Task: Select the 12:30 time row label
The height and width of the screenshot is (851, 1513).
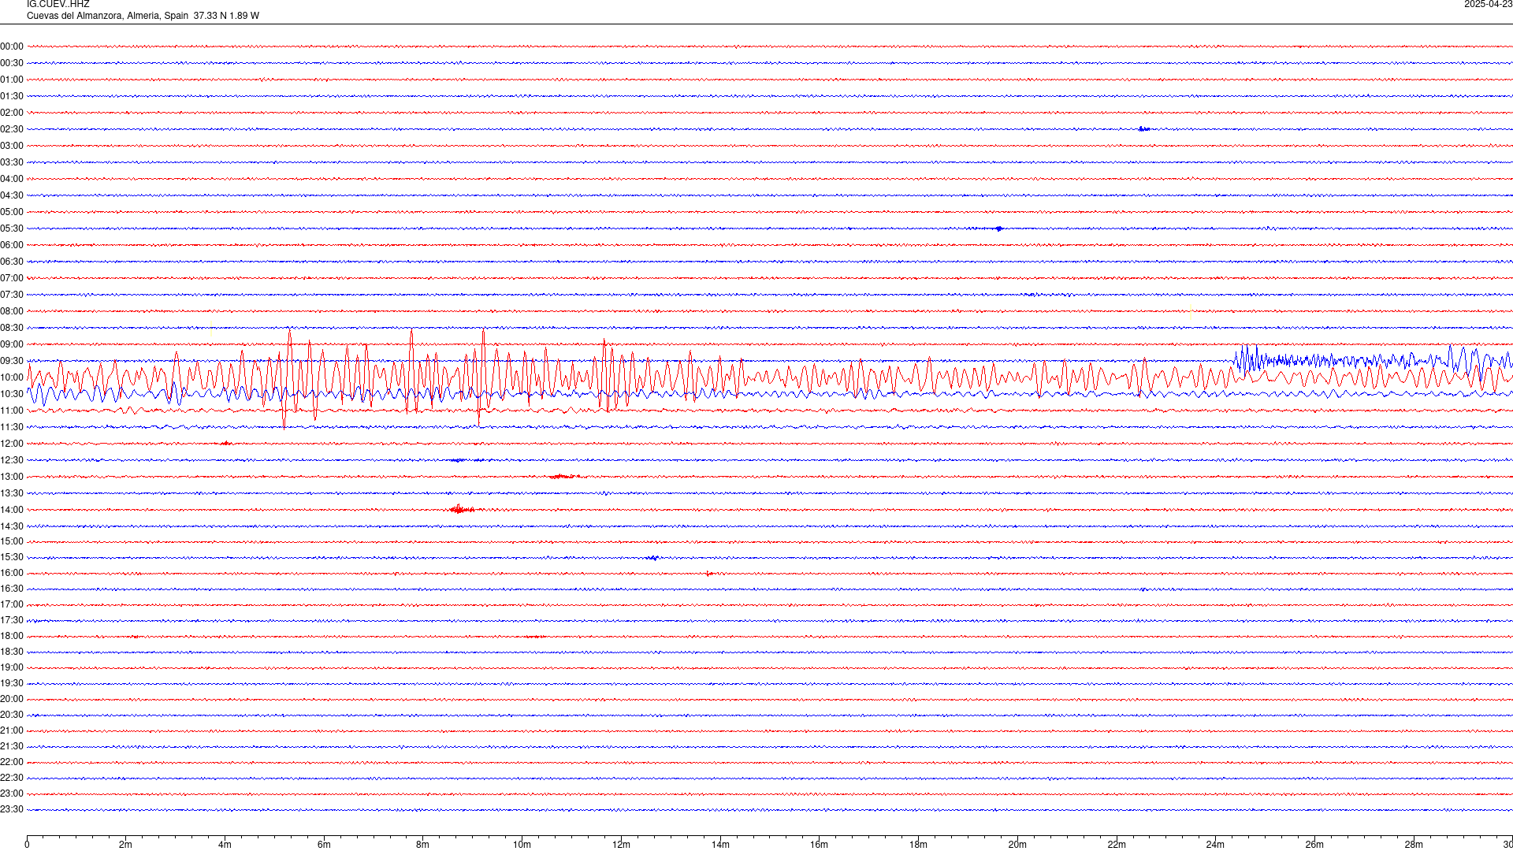Action: (12, 460)
